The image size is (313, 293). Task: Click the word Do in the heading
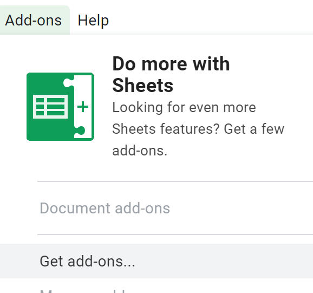pos(124,64)
